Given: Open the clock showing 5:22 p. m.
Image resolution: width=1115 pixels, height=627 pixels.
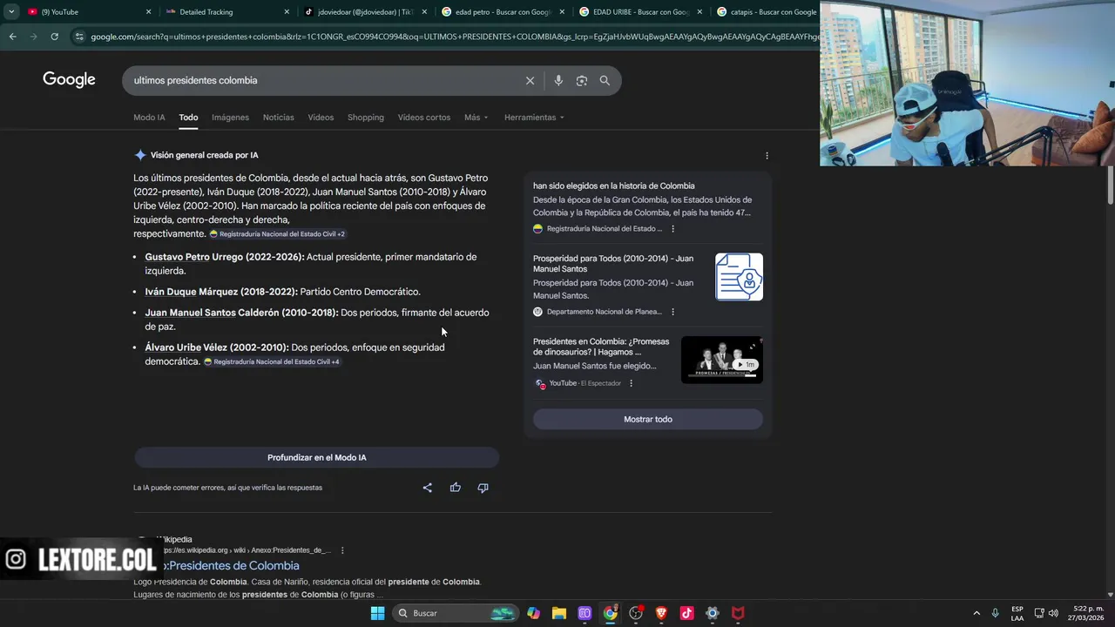Looking at the screenshot, I should pos(1088,613).
